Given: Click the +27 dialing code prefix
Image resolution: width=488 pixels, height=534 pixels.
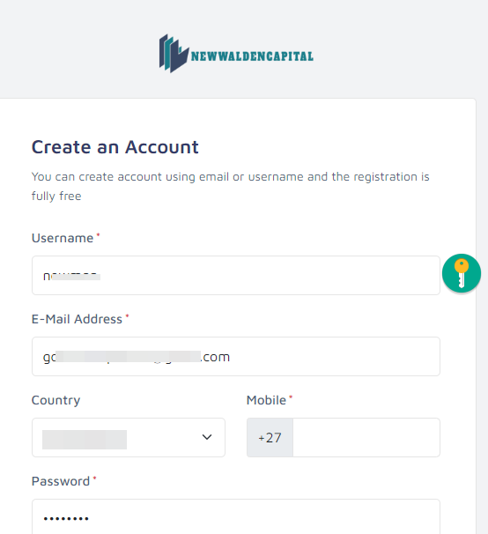Looking at the screenshot, I should [270, 438].
